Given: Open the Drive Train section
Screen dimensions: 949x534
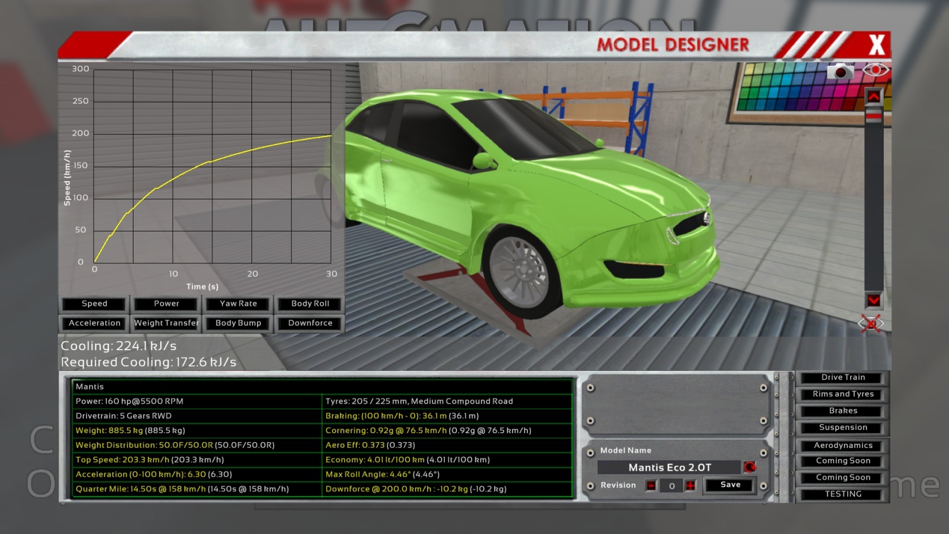Looking at the screenshot, I should tap(842, 377).
